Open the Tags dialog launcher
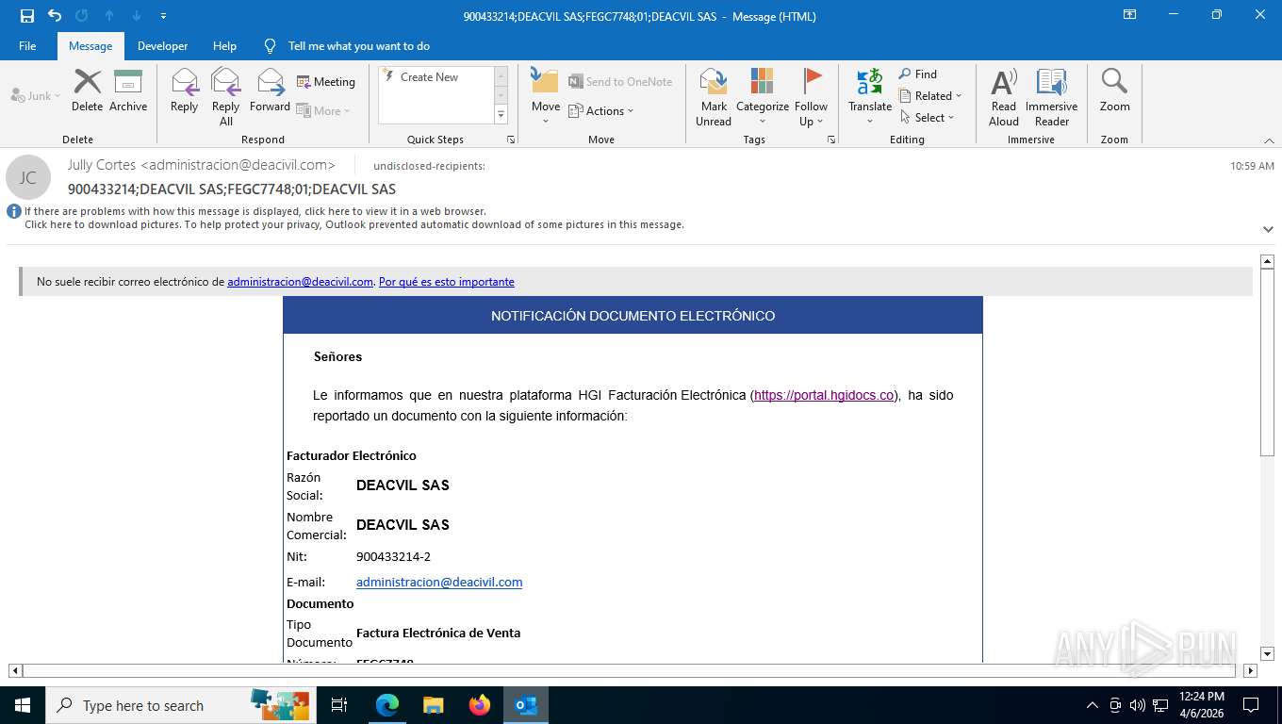The width and height of the screenshot is (1282, 724). pos(831,140)
